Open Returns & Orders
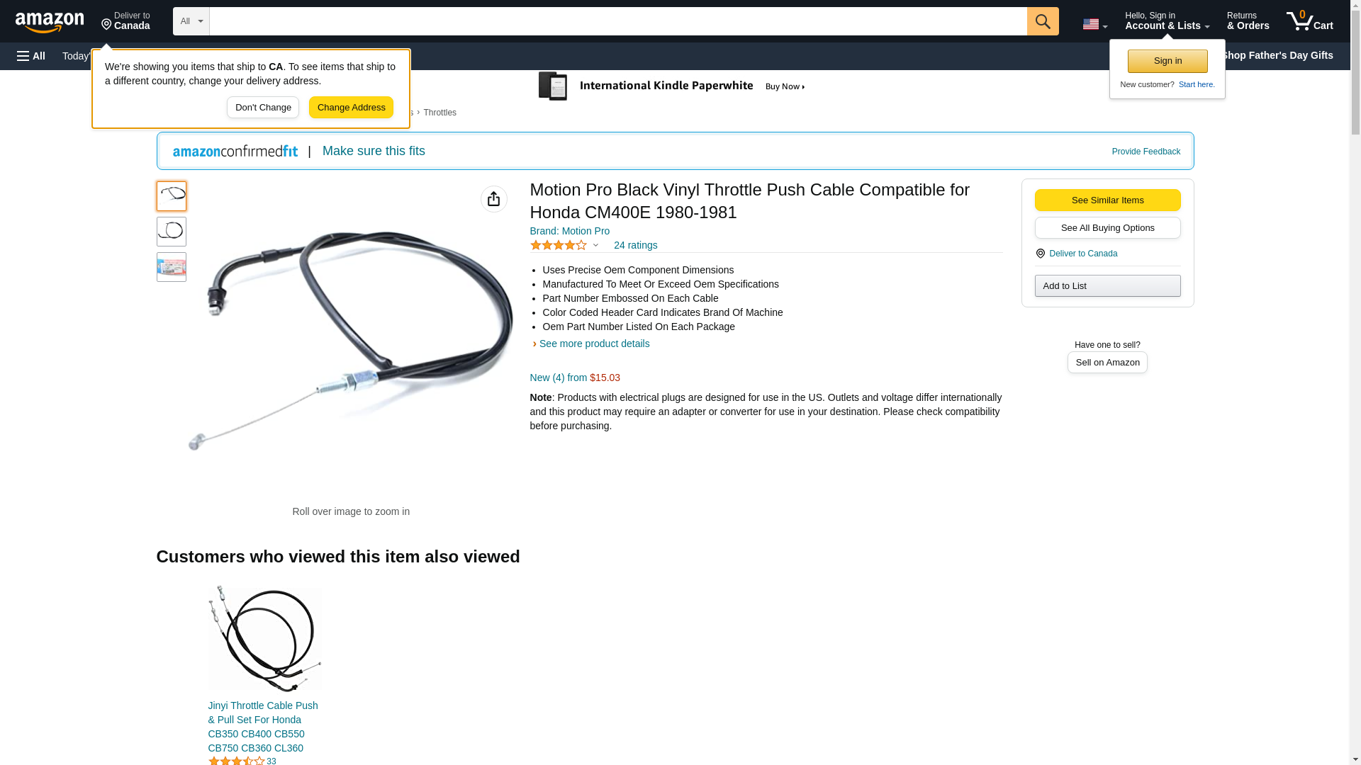This screenshot has width=1361, height=765. point(1248,21)
